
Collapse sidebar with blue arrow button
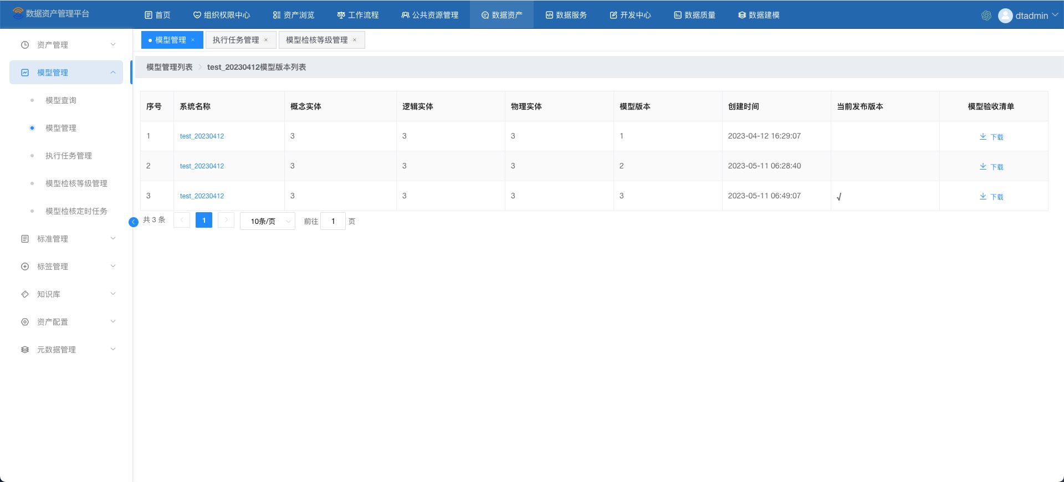(x=134, y=222)
